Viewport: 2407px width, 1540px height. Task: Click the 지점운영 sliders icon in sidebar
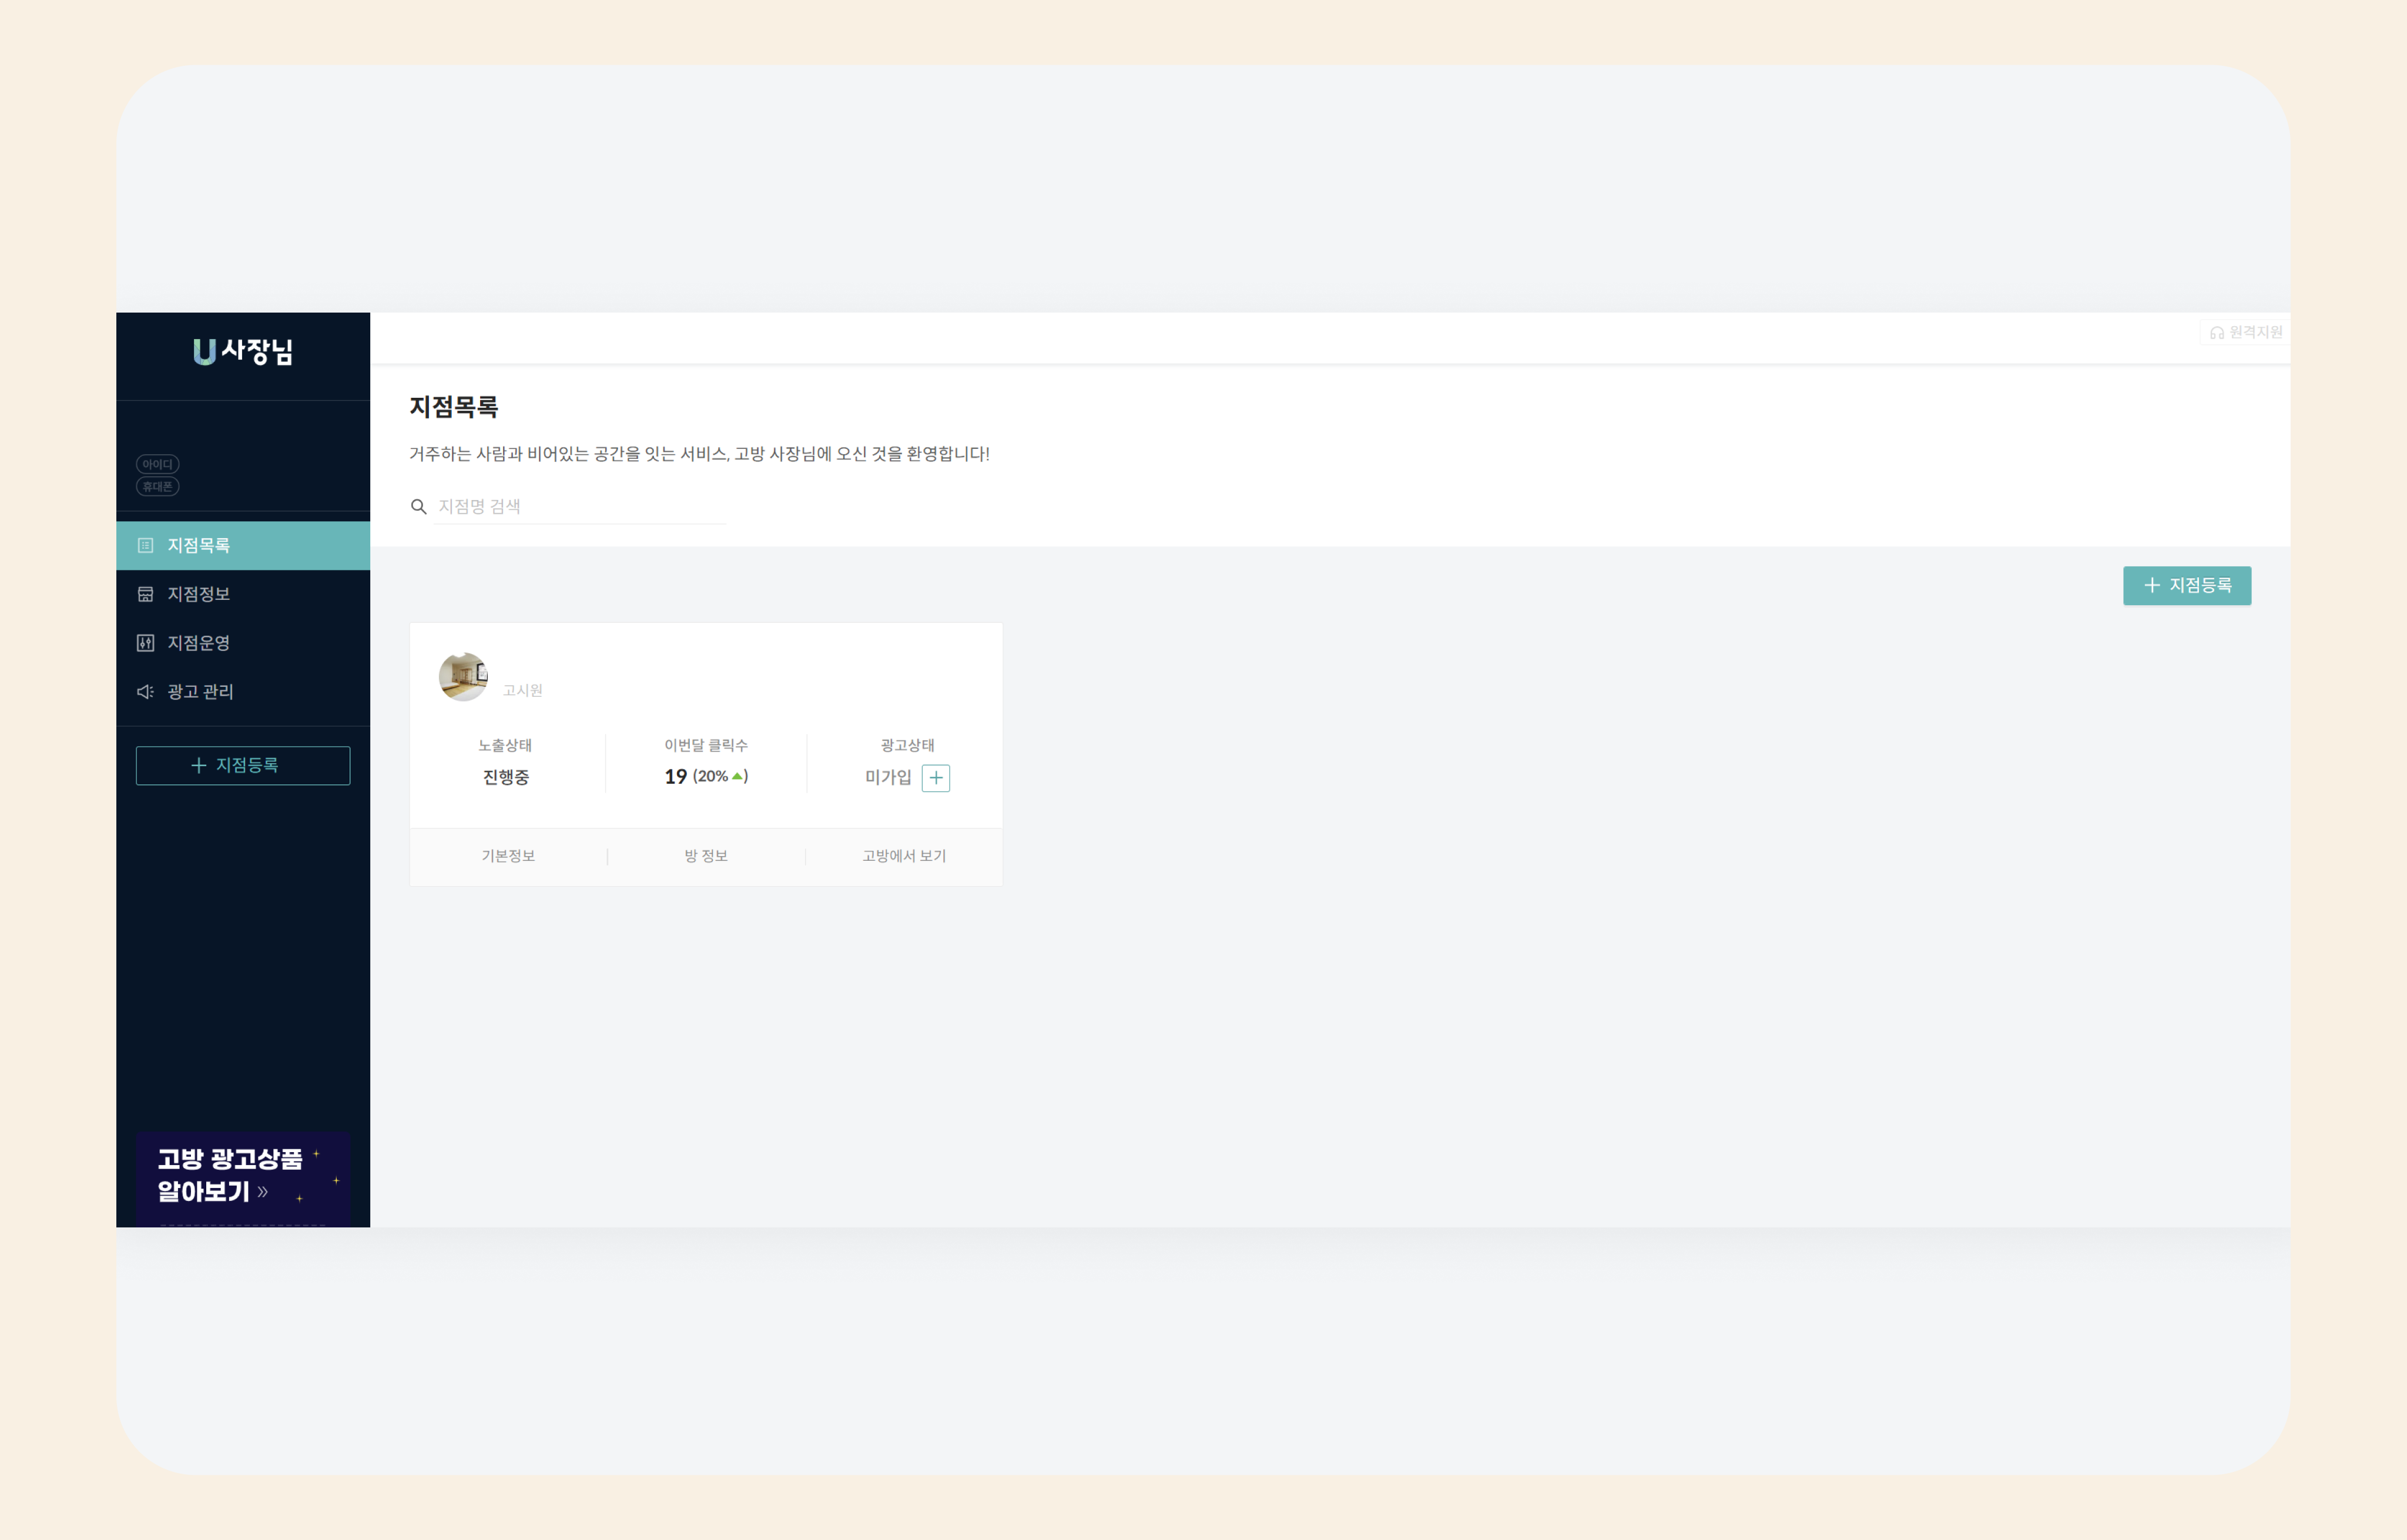tap(145, 643)
